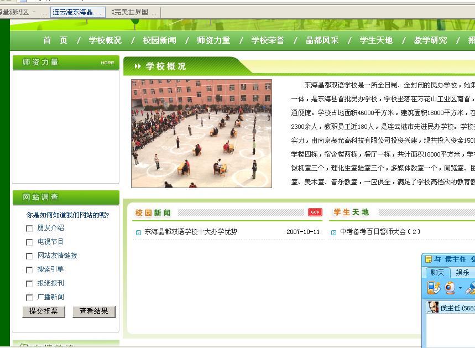Switch to the 娱乐 tab in chat

(462, 272)
